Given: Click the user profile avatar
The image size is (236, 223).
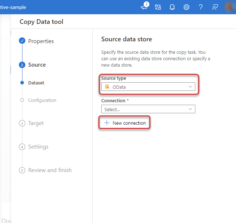Looking at the screenshot, I should coord(229,7).
